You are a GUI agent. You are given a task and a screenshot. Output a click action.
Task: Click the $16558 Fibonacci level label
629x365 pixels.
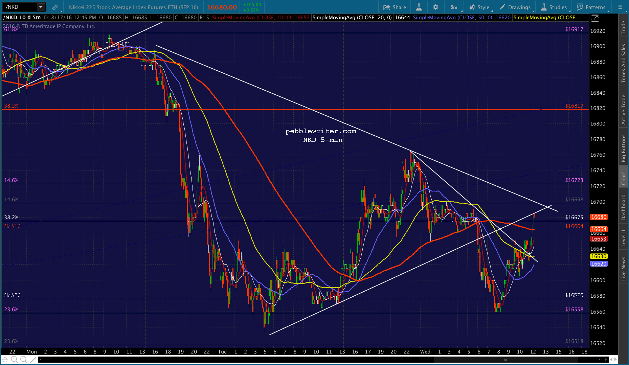(x=574, y=310)
